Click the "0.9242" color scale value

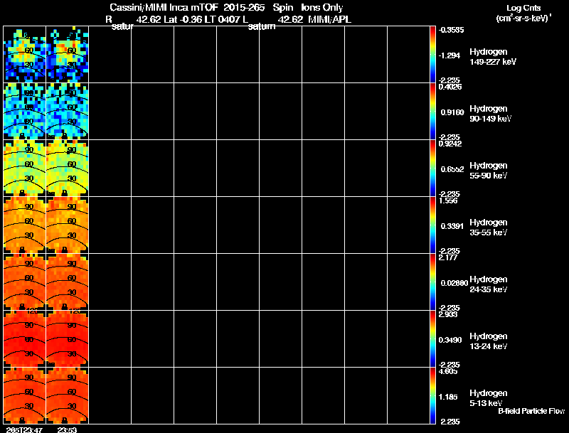coord(450,144)
